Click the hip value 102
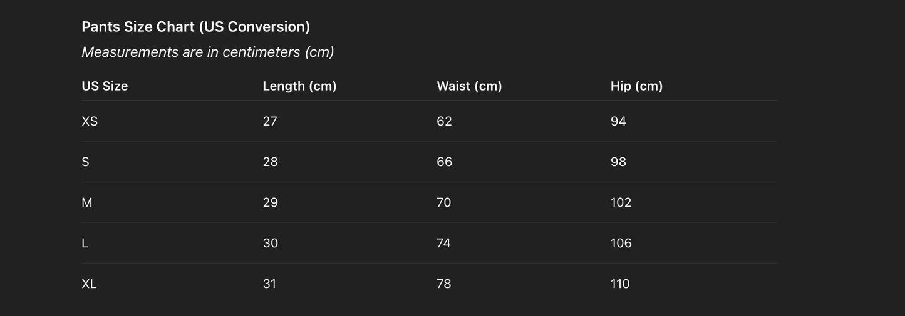Screen dimensions: 905x316 [621, 202]
